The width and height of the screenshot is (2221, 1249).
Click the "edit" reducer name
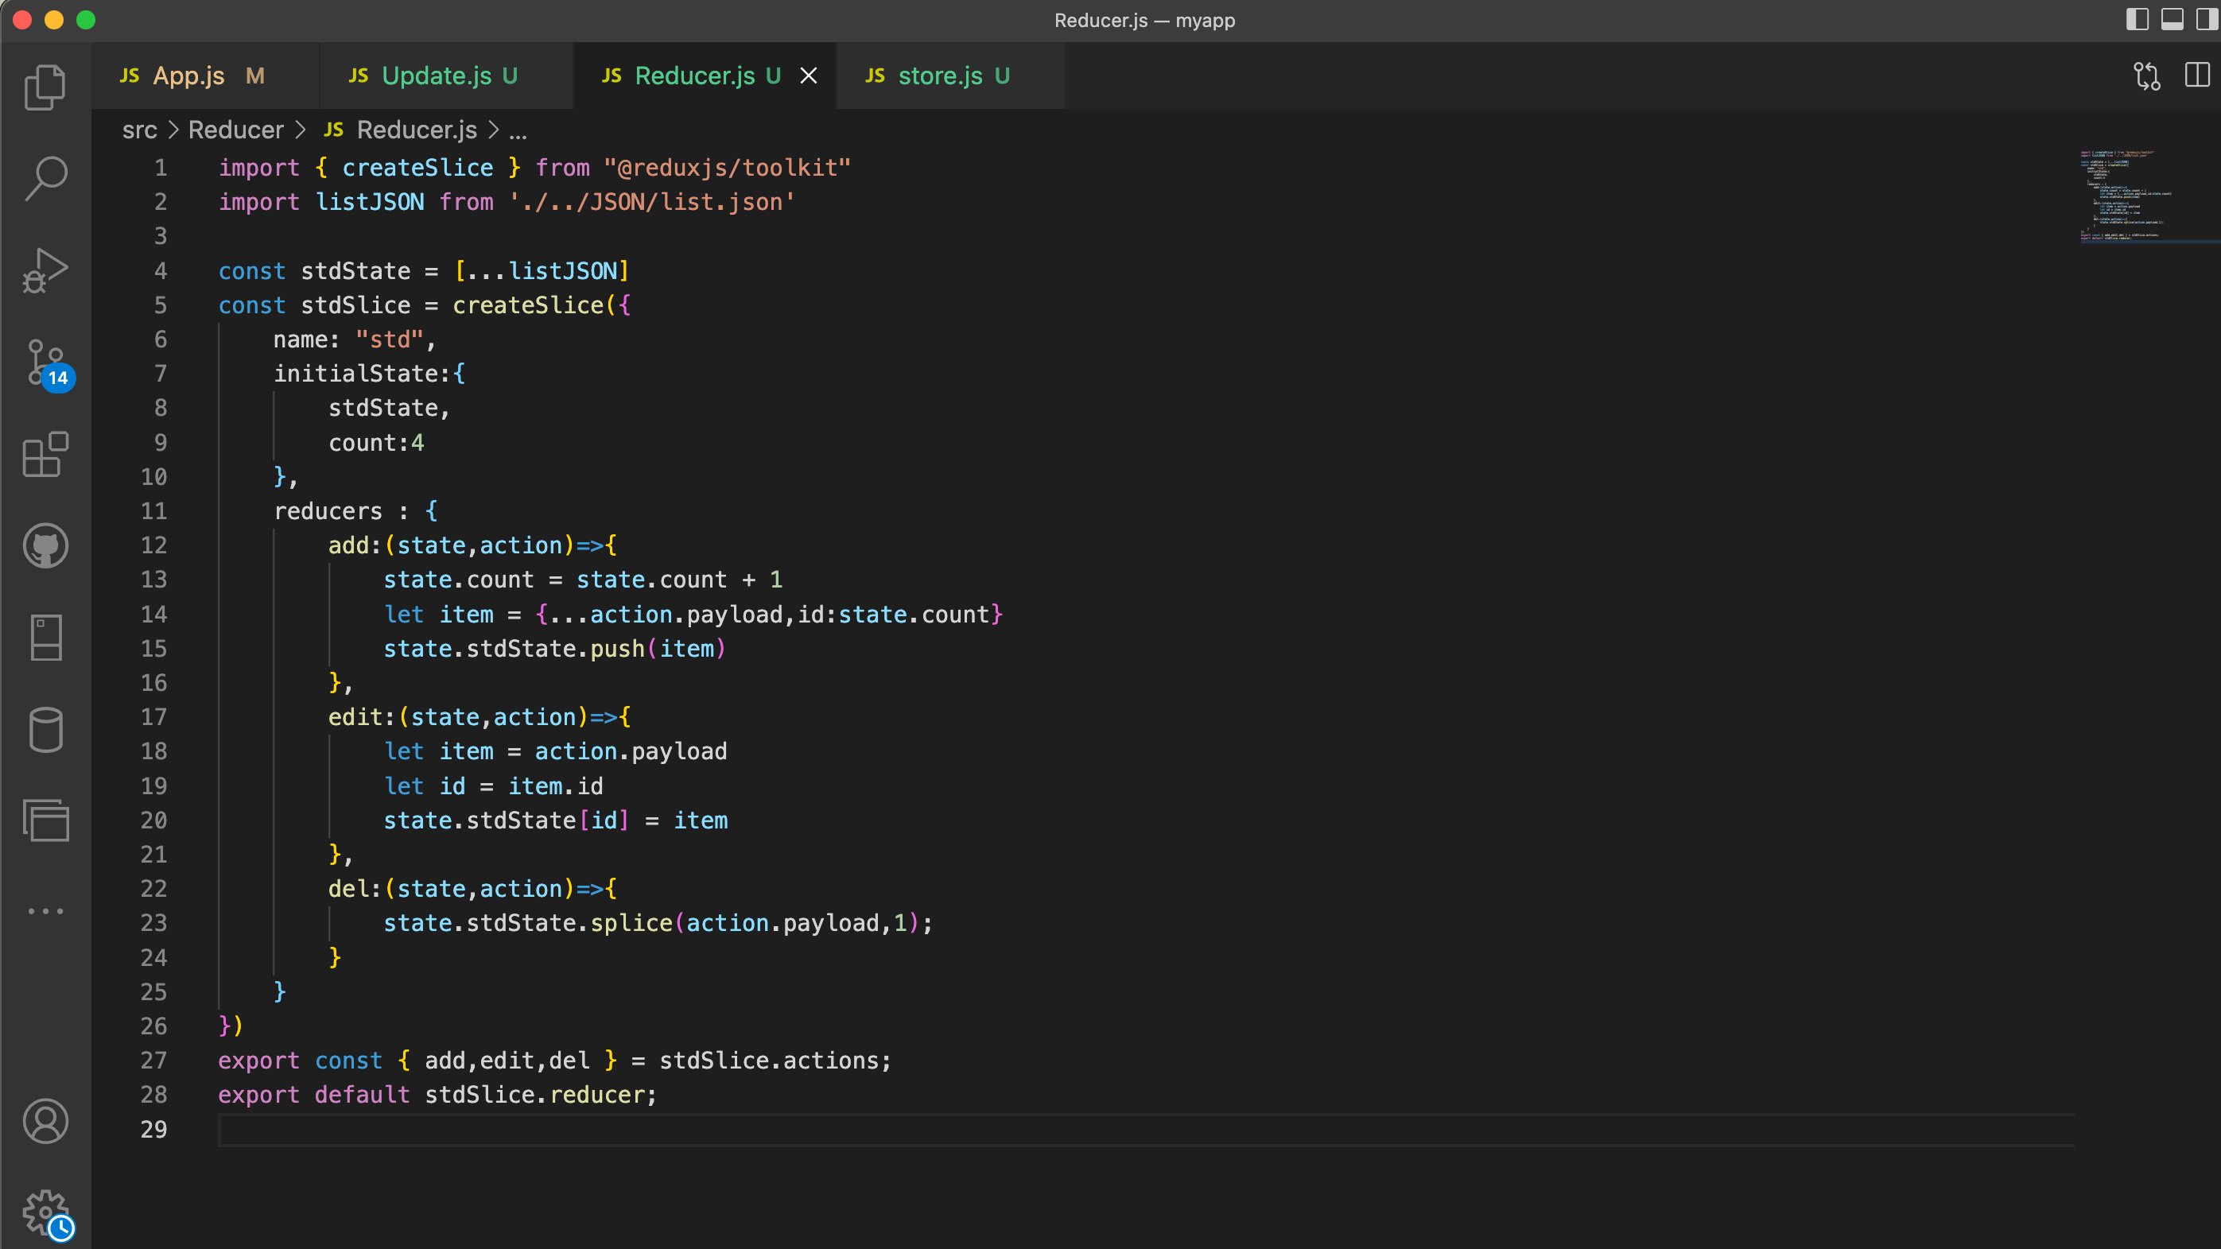click(x=355, y=717)
